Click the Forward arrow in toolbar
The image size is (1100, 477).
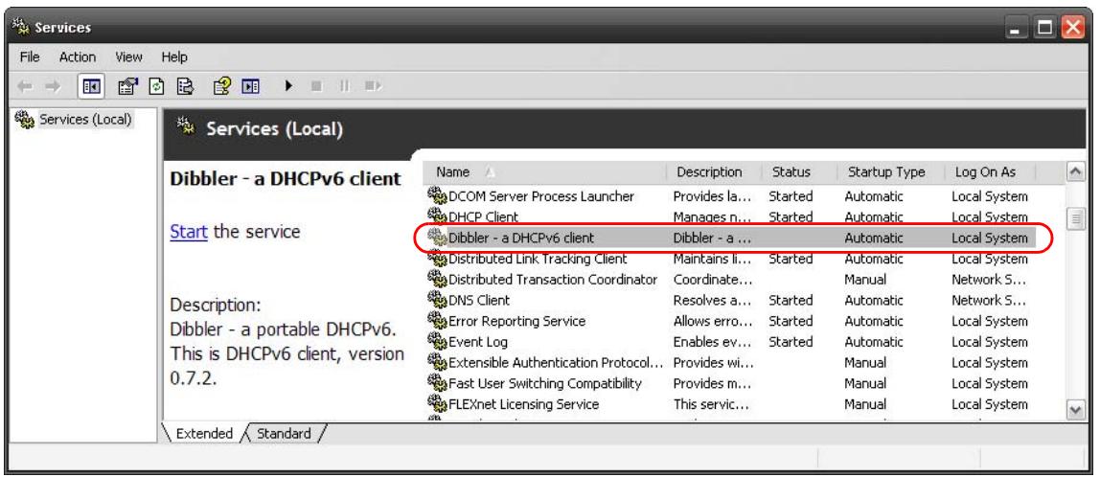[51, 86]
